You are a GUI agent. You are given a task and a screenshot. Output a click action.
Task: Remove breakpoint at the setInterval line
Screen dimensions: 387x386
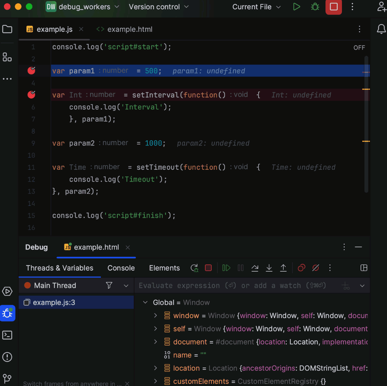[x=31, y=95]
